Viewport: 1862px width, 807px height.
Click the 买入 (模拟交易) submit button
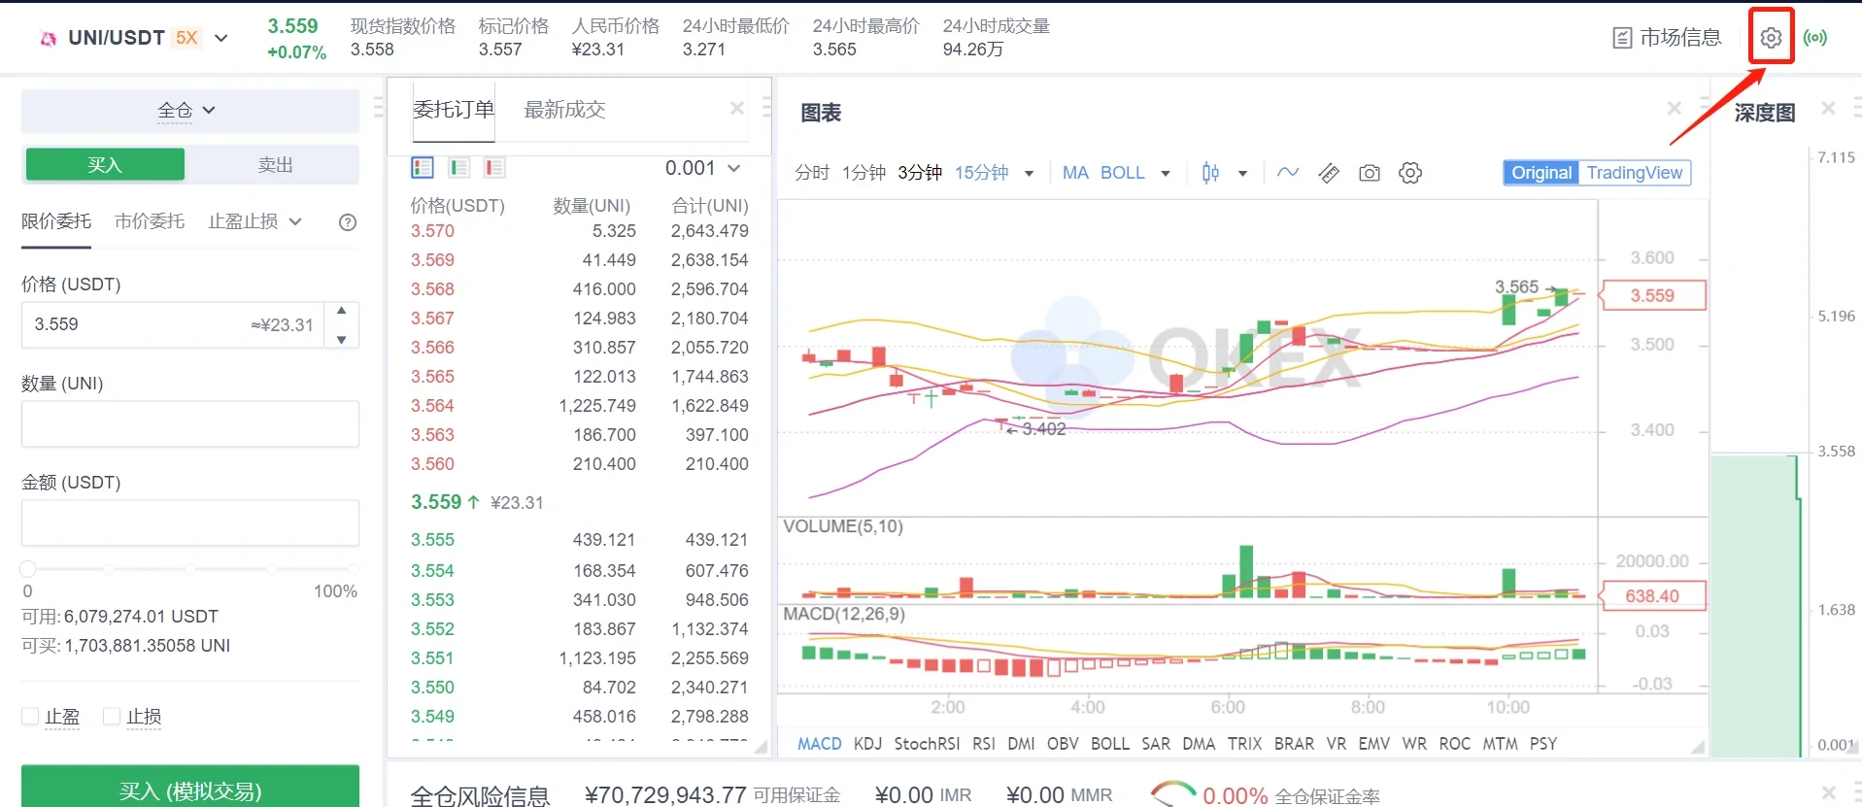190,788
